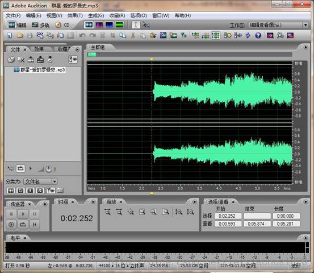Click the help question mark icon
The width and height of the screenshot is (314, 273).
pos(258,35)
